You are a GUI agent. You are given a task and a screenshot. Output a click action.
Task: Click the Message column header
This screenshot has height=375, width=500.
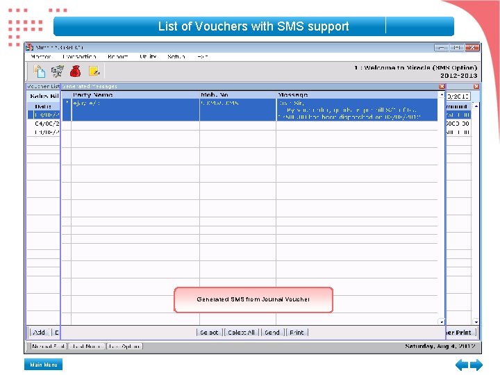point(357,95)
